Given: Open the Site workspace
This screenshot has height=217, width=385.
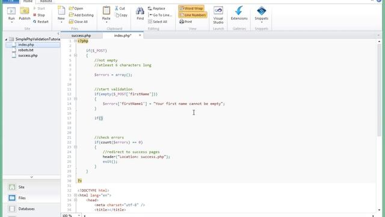Looking at the screenshot, I should click(31, 187).
